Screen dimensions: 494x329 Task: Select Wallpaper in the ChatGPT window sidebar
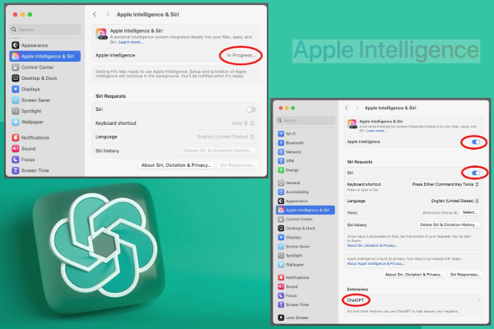click(x=291, y=265)
